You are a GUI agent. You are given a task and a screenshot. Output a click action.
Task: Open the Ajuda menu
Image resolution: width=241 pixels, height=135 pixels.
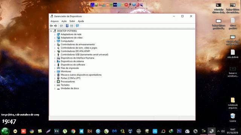click(x=81, y=21)
